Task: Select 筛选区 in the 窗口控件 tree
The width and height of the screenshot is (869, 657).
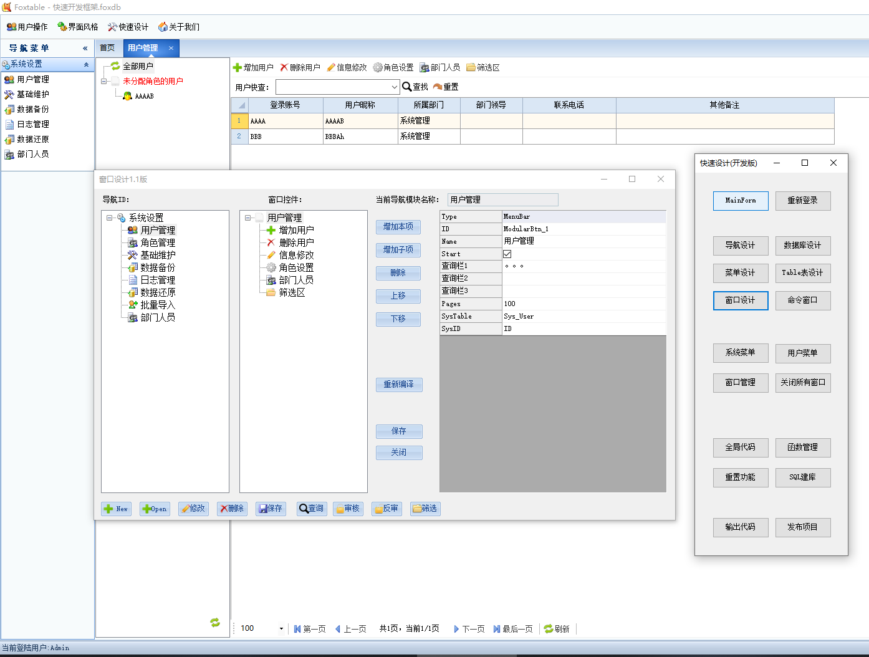Action: click(292, 292)
